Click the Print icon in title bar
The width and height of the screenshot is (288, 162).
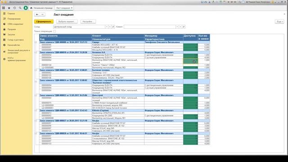(x=206, y=2)
